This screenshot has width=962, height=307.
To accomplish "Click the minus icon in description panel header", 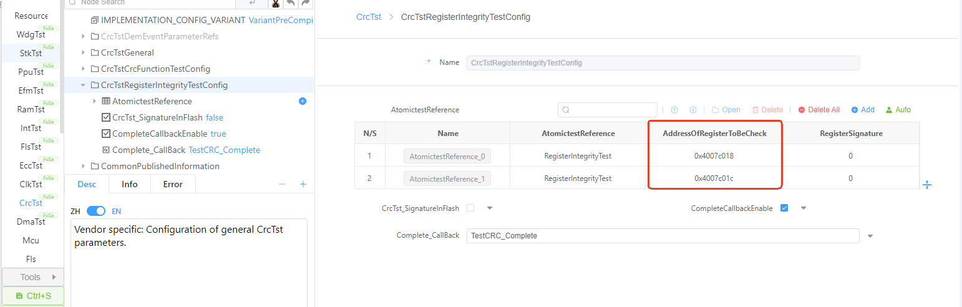I will coord(282,184).
